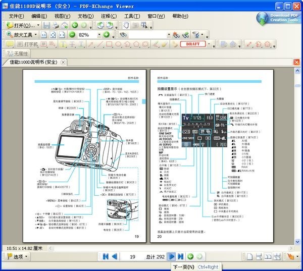Open the 文档(D) menu
The width and height of the screenshot is (303, 271).
[86, 16]
